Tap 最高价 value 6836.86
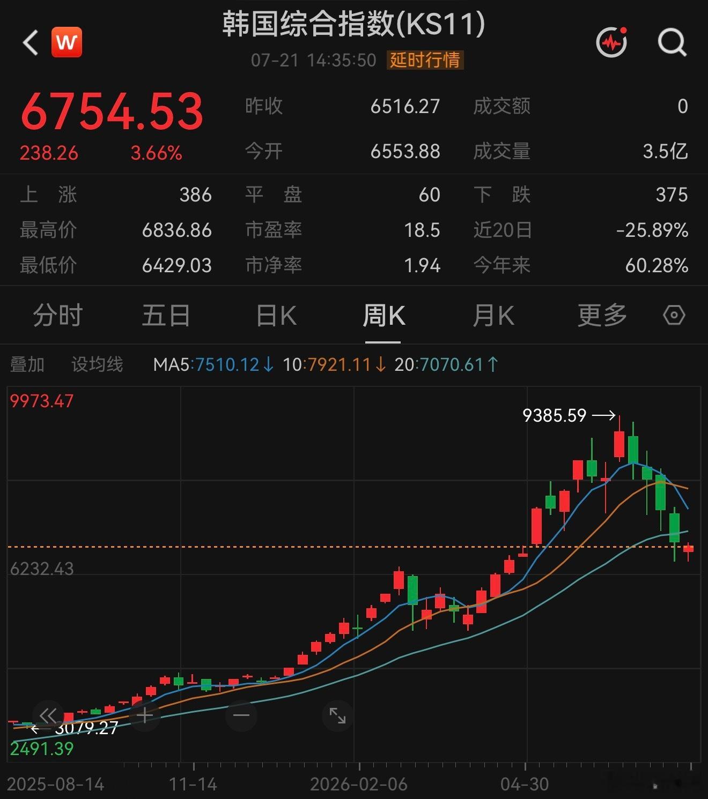Viewport: 708px width, 799px height. [x=176, y=230]
